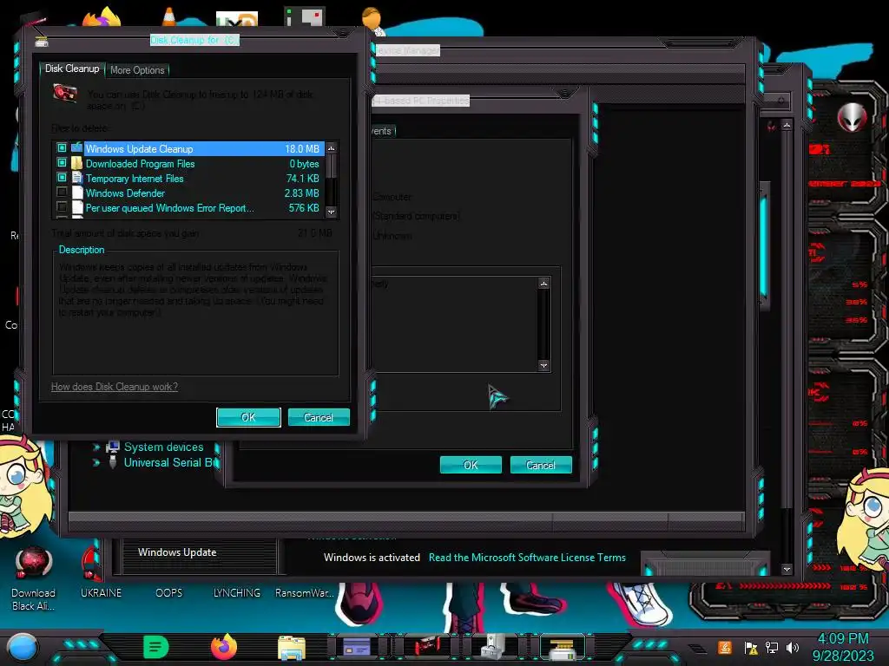Expand the Universal Serial Bu... node
This screenshot has height=666, width=889.
click(96, 463)
